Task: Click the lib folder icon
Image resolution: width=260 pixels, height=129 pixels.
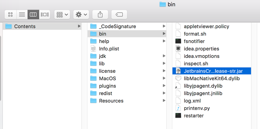Action: [x=93, y=64]
